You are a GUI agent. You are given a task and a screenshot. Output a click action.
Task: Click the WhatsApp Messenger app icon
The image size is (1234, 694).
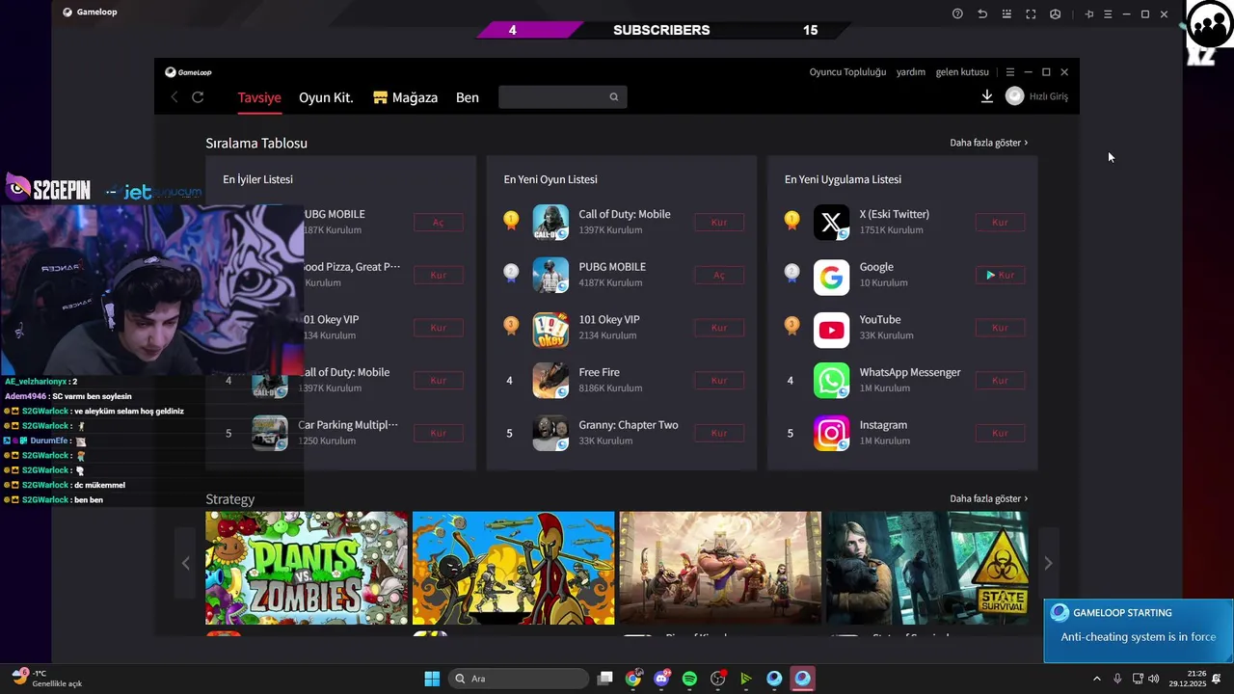point(831,381)
